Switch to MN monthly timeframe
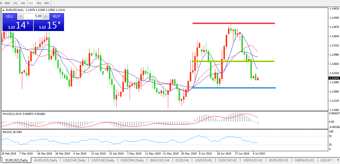This screenshot has width=340, height=164. [x=46, y=3]
